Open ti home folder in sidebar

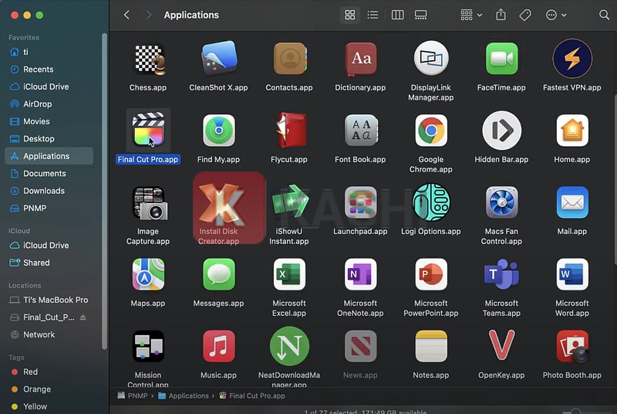click(49, 52)
